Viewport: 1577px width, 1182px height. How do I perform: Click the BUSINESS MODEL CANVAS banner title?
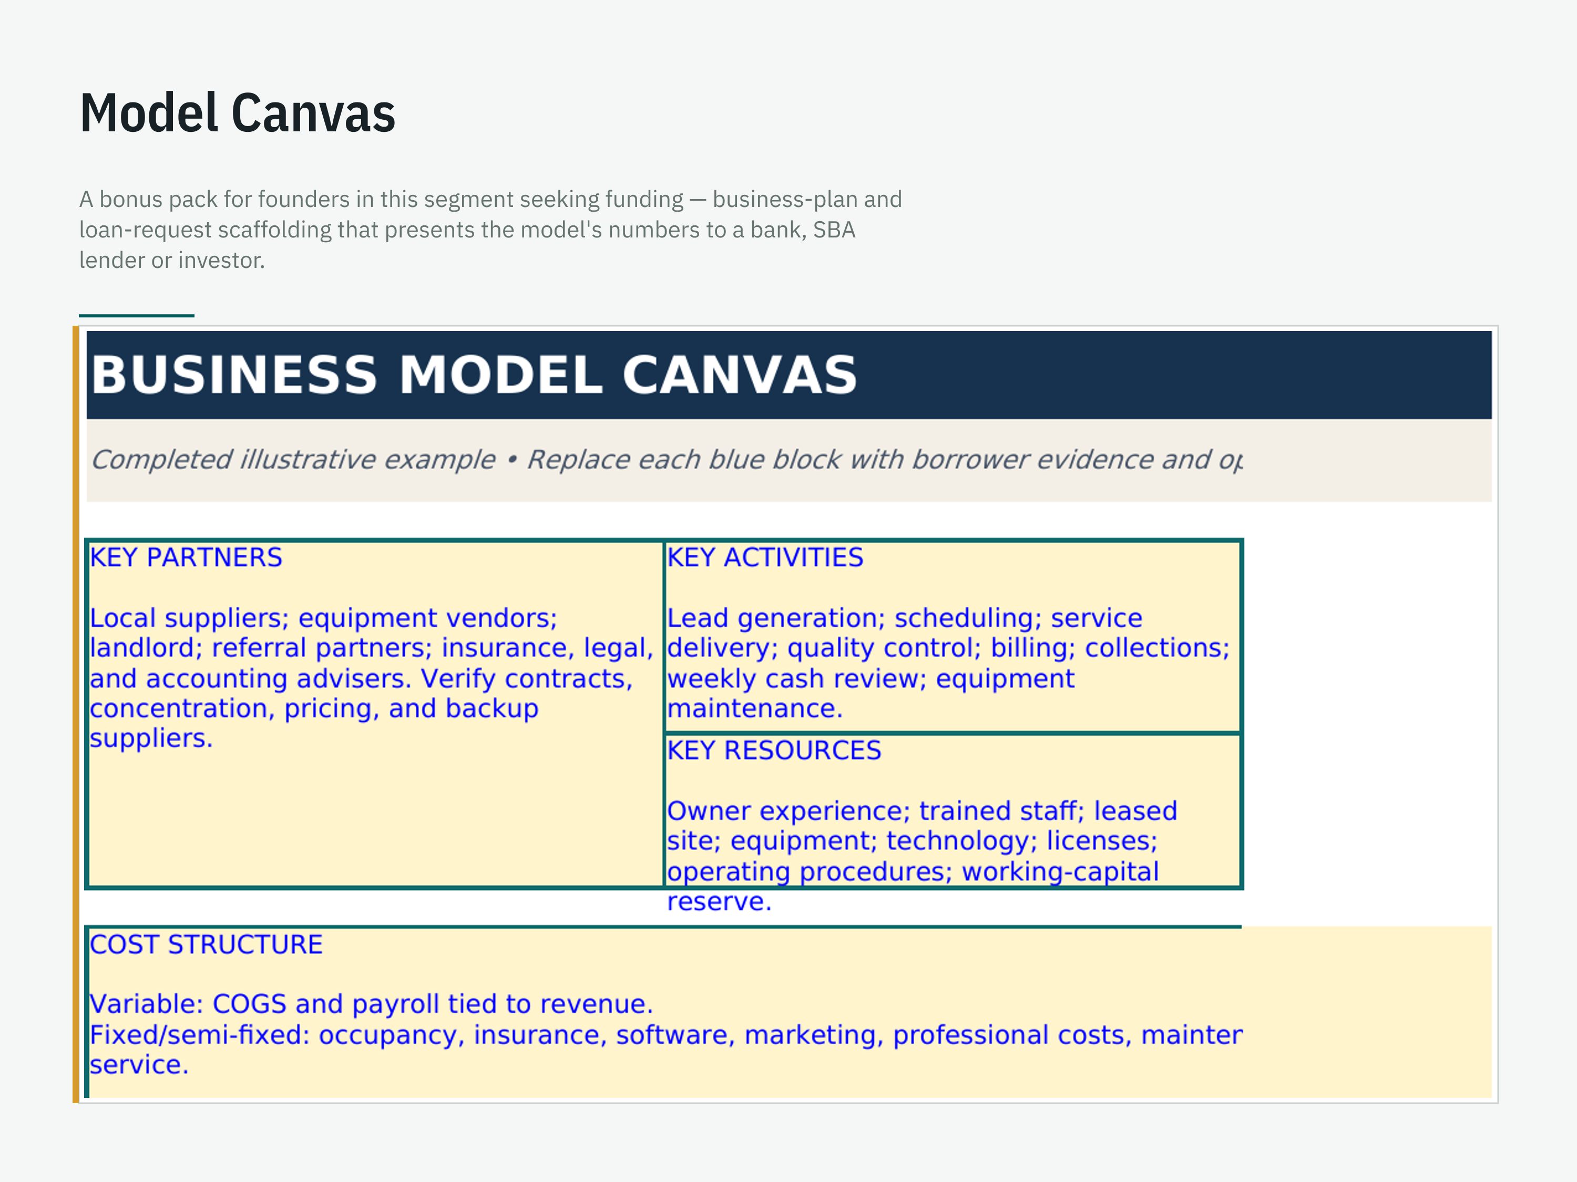[x=474, y=375]
